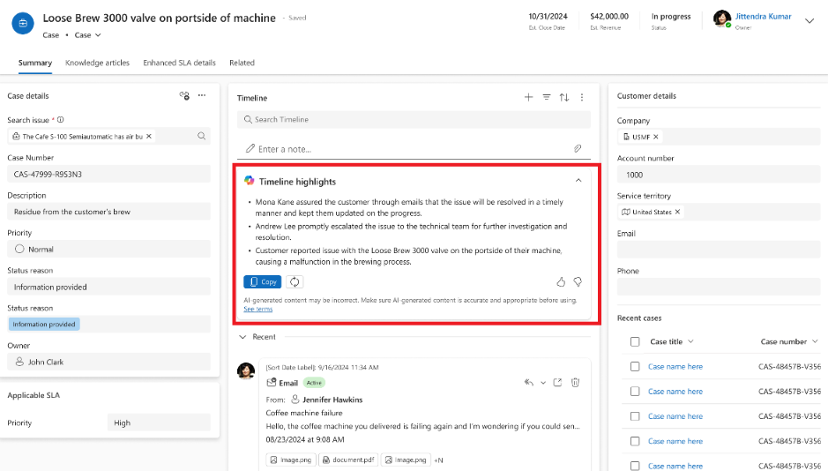Click the Search issue magnifier icon
Image resolution: width=828 pixels, height=471 pixels.
point(202,136)
